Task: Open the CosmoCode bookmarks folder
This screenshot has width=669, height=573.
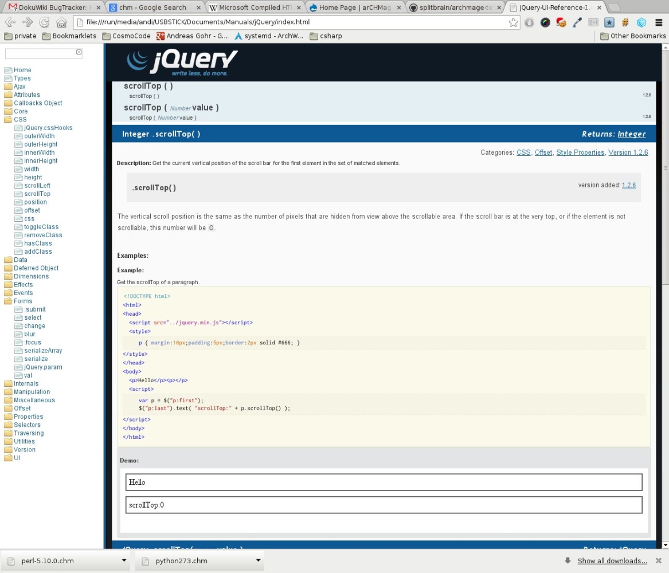Action: click(x=126, y=36)
